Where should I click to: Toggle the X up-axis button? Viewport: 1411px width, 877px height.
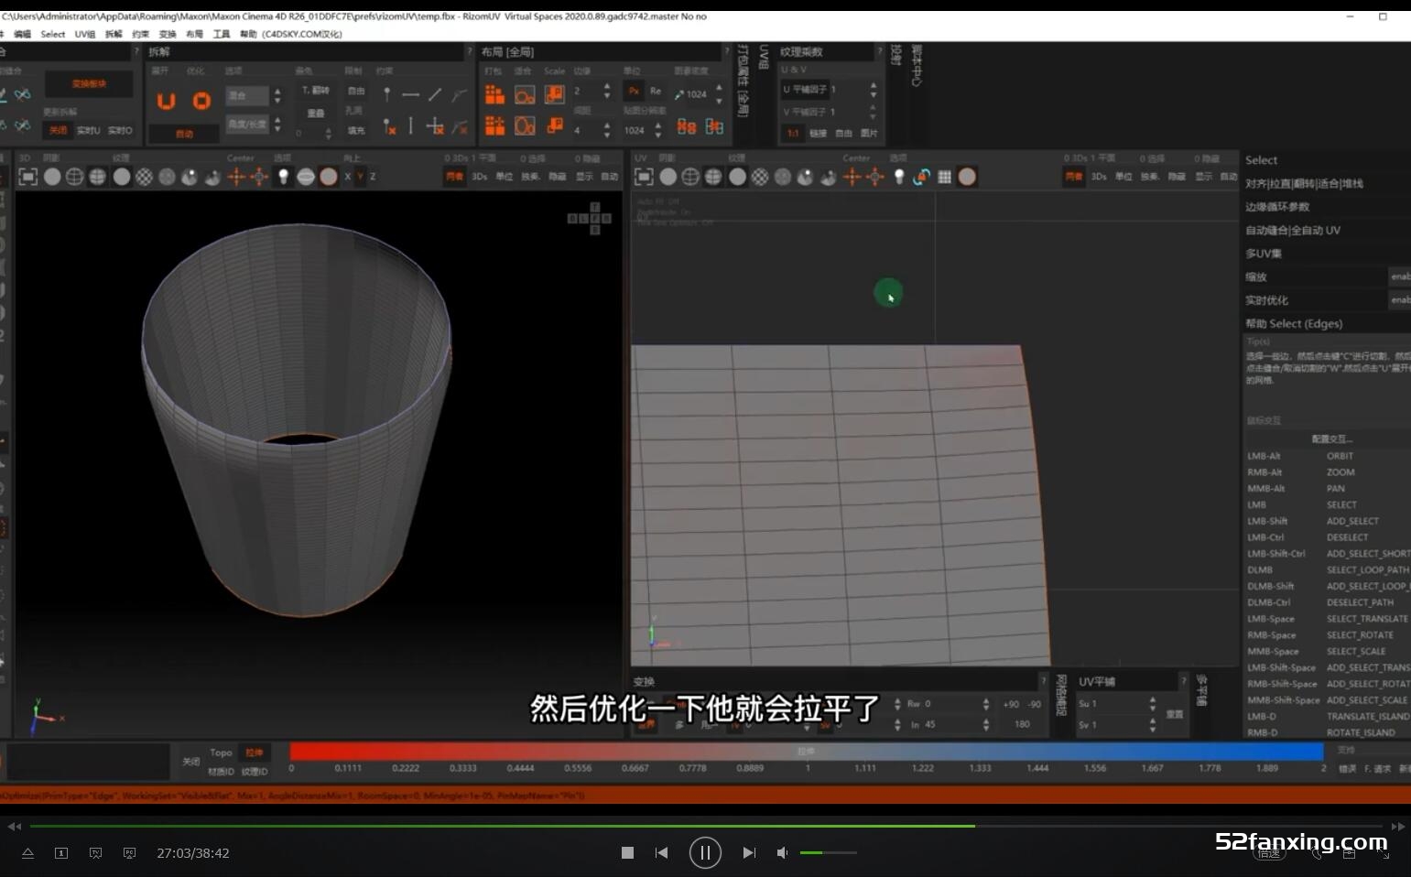(x=347, y=177)
